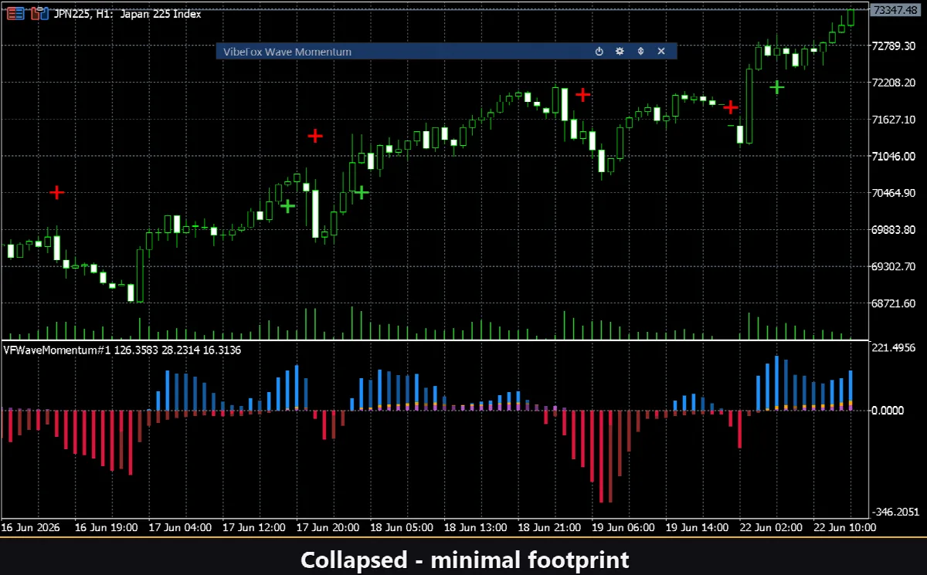Click the 68721.60 price axis label

894,303
